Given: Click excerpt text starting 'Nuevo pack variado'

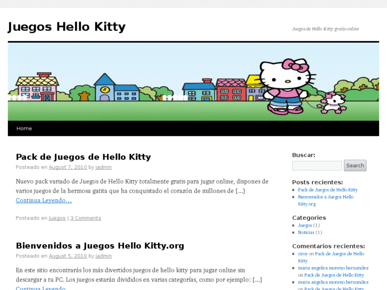Looking at the screenshot, I should tap(142, 186).
